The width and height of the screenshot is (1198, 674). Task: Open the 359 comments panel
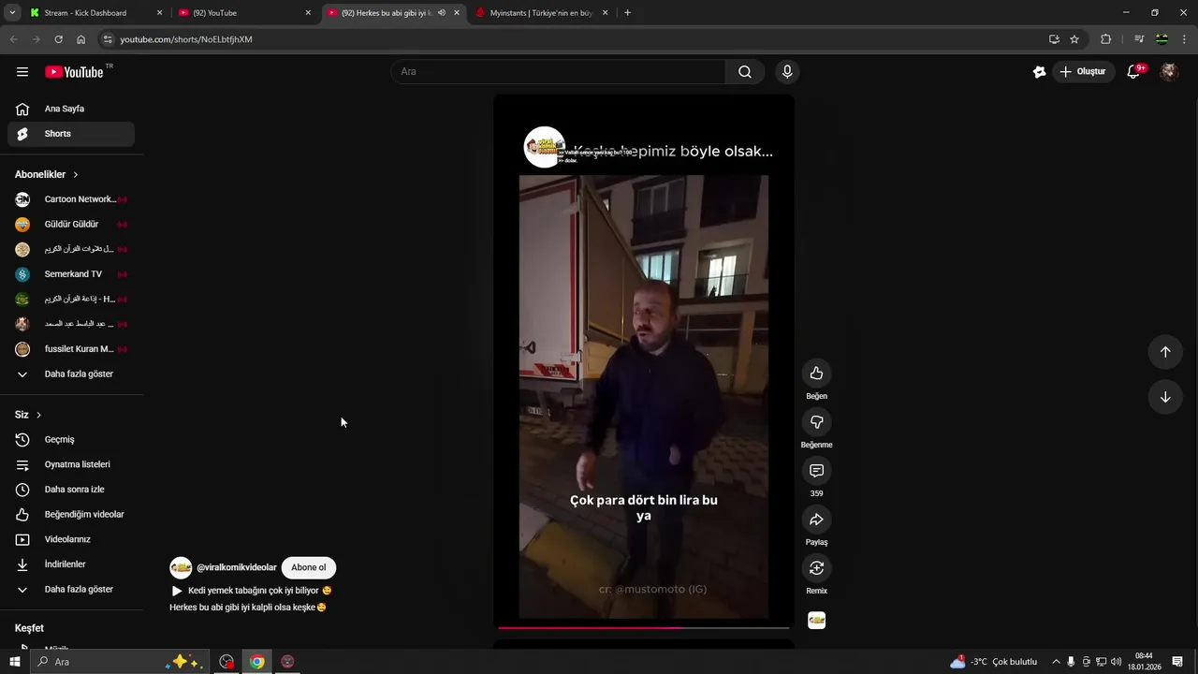[816, 471]
